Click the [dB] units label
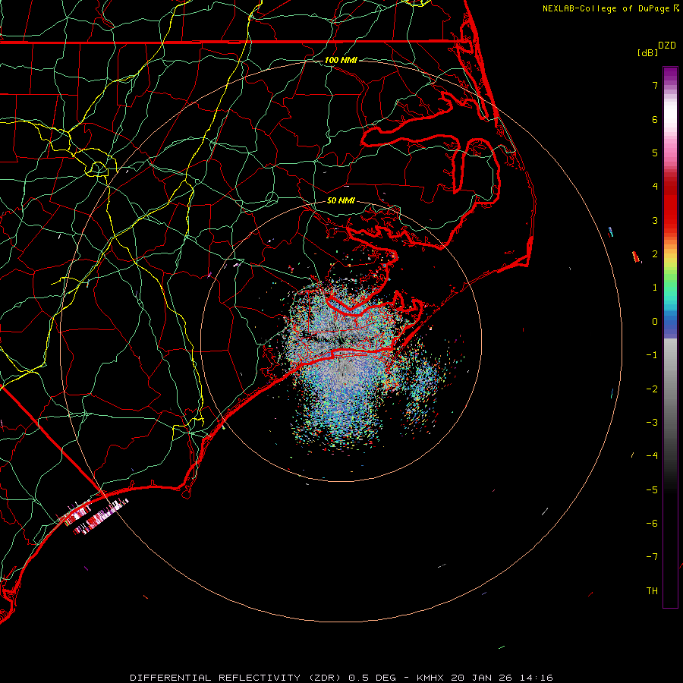683x683 pixels. 647,52
